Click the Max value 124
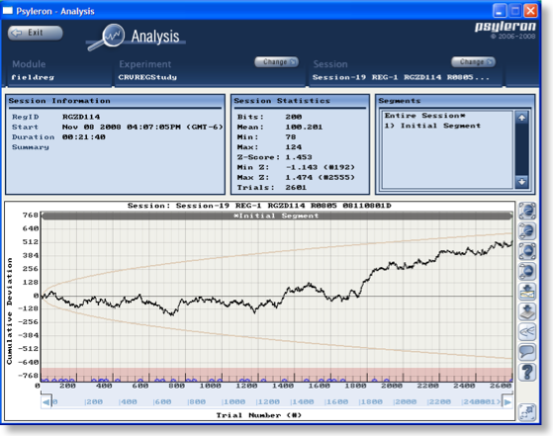This screenshot has height=436, width=553. (293, 147)
